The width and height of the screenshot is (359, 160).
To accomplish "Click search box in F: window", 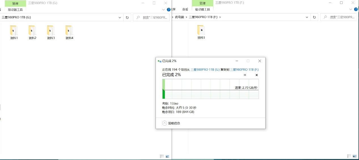I will pos(339,17).
